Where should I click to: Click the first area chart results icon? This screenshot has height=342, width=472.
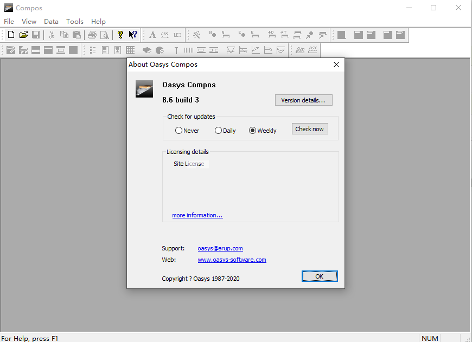(300, 50)
